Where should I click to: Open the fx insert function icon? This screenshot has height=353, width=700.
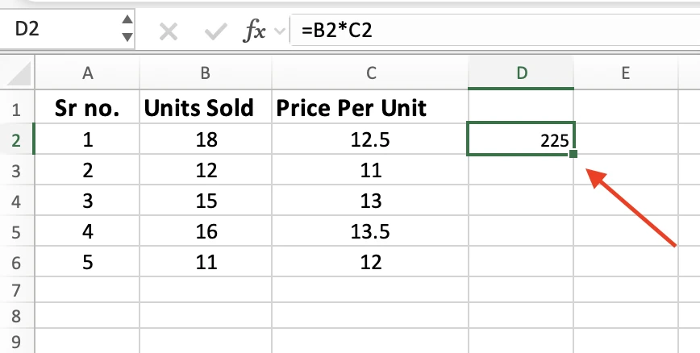[x=255, y=31]
